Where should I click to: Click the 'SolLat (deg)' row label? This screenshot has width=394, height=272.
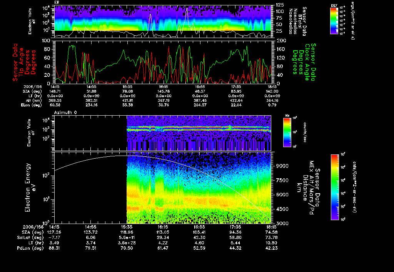click(30, 238)
